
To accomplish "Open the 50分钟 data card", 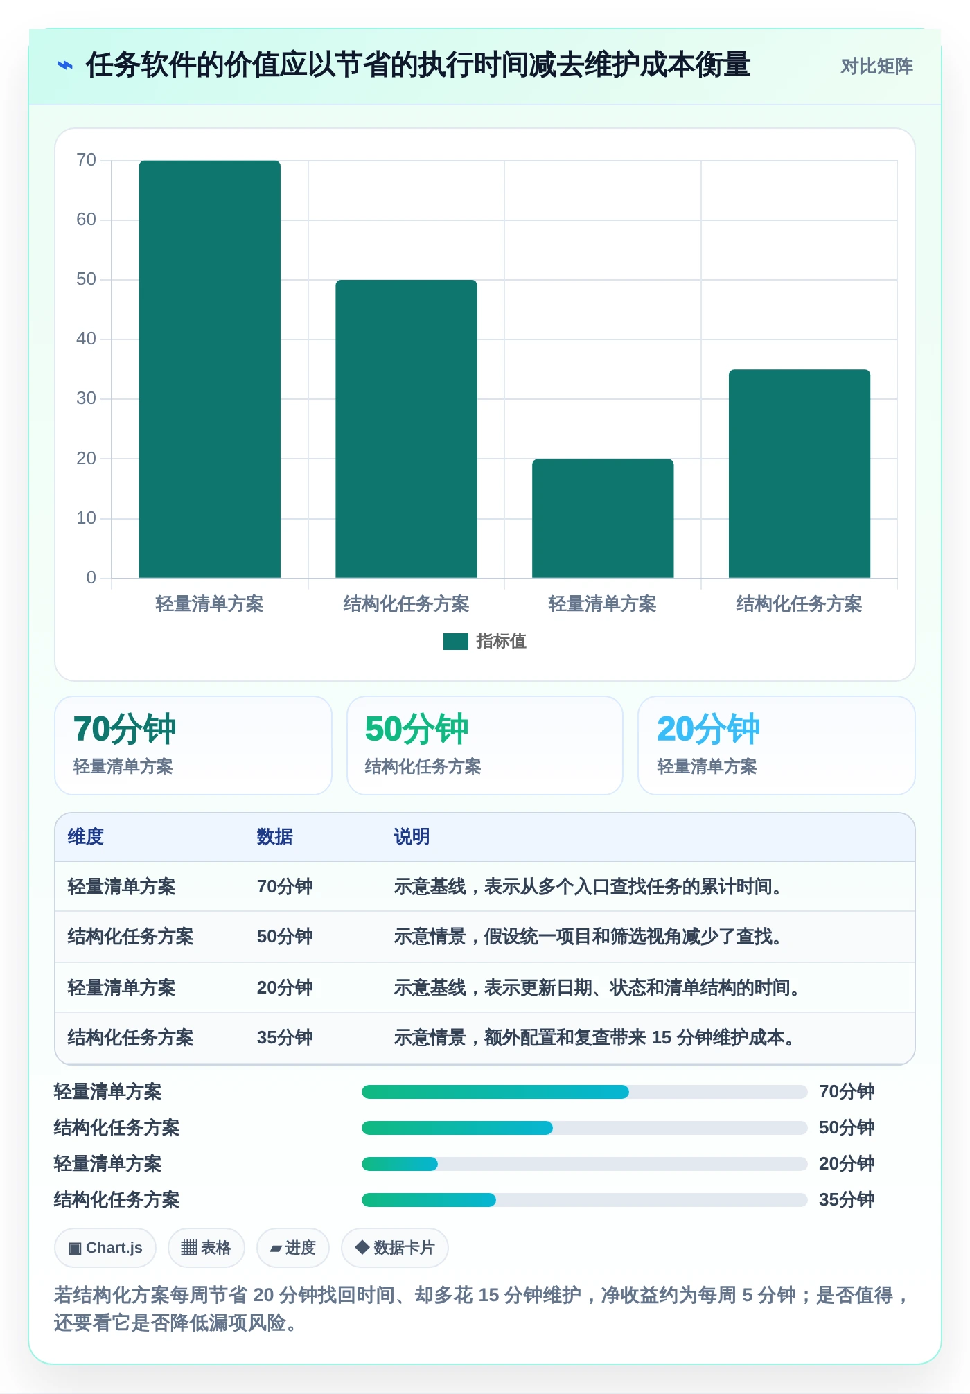I will 485,745.
